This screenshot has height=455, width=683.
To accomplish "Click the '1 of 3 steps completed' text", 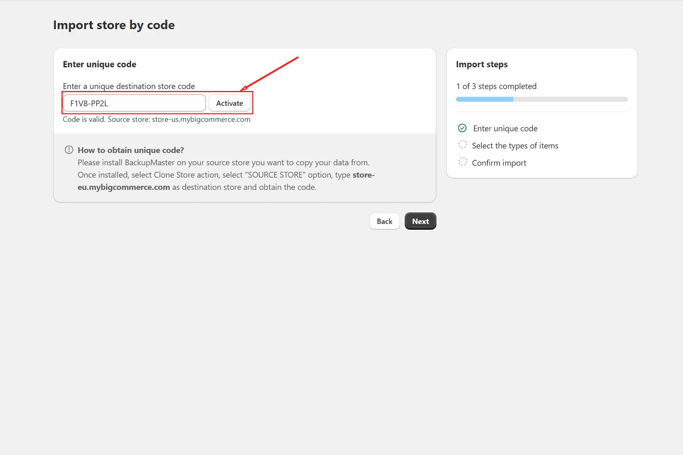I will pyautogui.click(x=496, y=86).
